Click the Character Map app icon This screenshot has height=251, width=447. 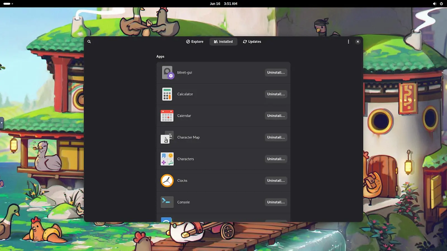point(167,137)
